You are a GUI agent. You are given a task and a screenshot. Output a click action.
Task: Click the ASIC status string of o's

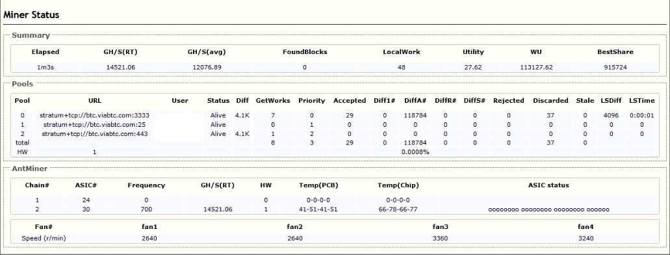tap(548, 210)
